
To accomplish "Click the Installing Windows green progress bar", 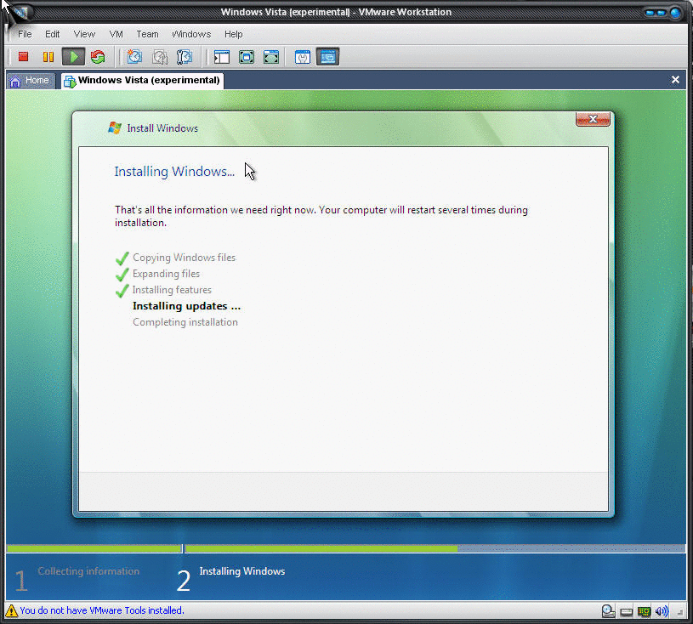I will pyautogui.click(x=321, y=549).
